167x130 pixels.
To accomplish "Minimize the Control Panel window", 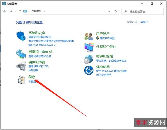I will click(x=142, y=4).
